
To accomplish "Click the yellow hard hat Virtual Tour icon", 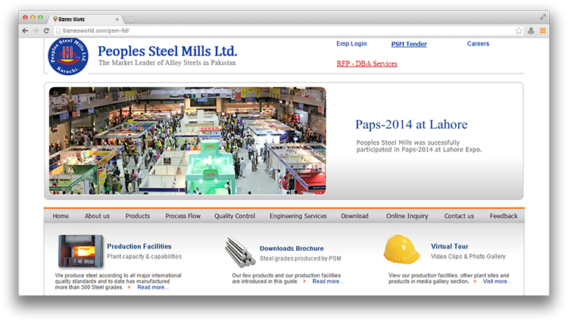I will coord(401,249).
